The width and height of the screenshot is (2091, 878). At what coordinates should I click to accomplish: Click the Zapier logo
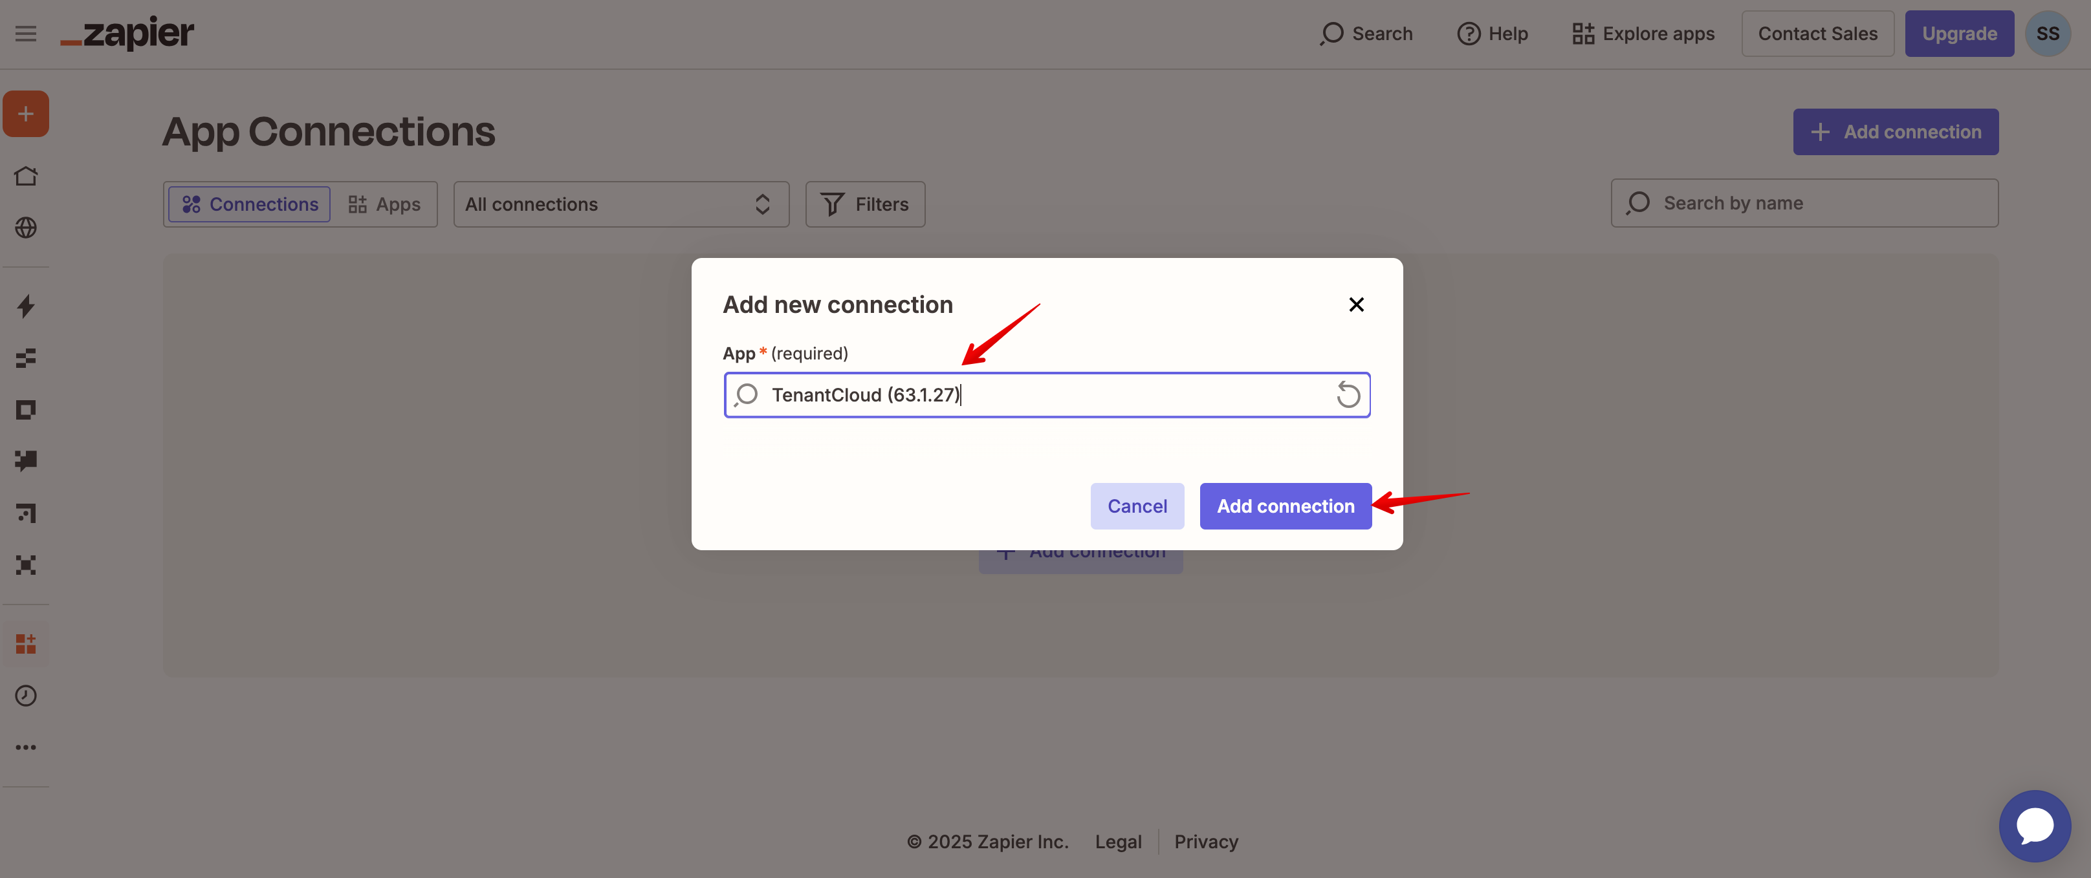pyautogui.click(x=127, y=34)
